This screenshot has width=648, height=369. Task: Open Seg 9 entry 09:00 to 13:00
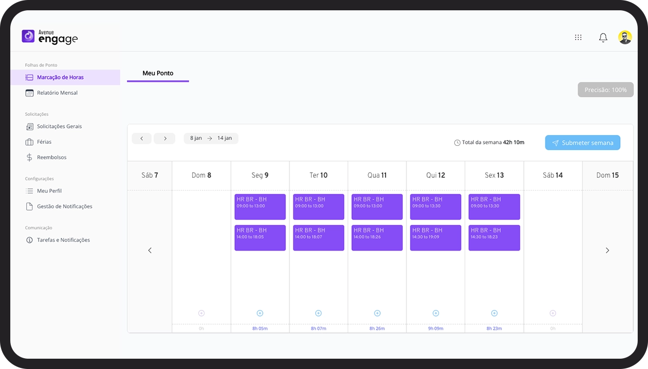[x=260, y=207]
